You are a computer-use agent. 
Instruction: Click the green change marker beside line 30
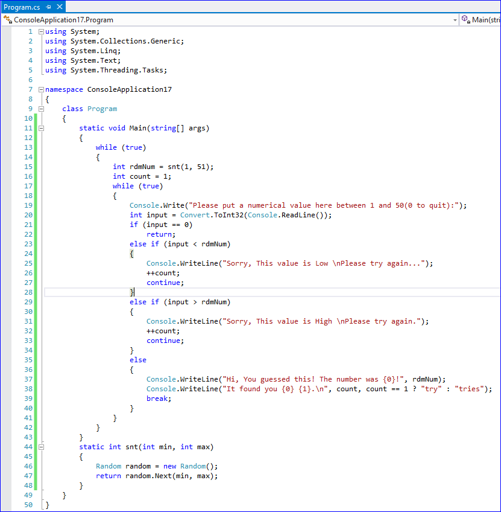36,312
